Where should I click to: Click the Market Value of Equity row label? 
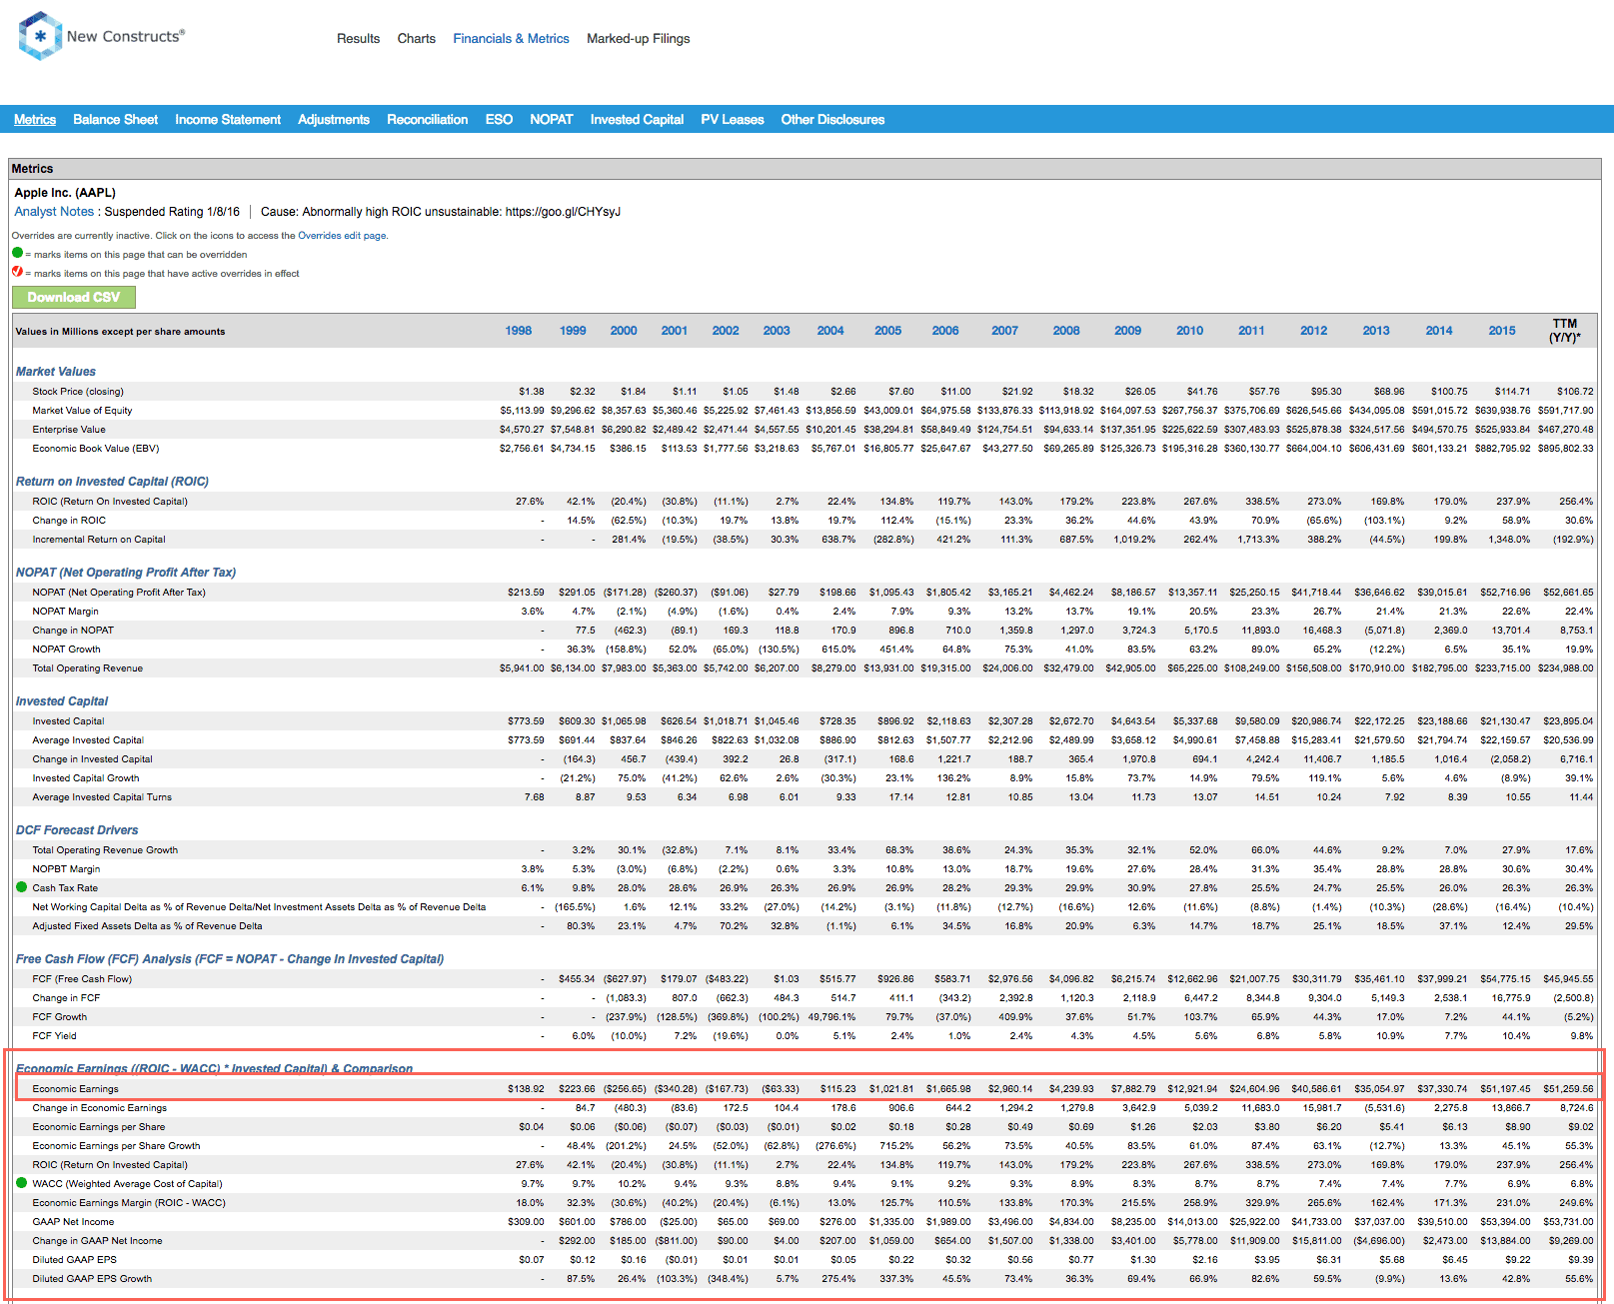tap(82, 411)
